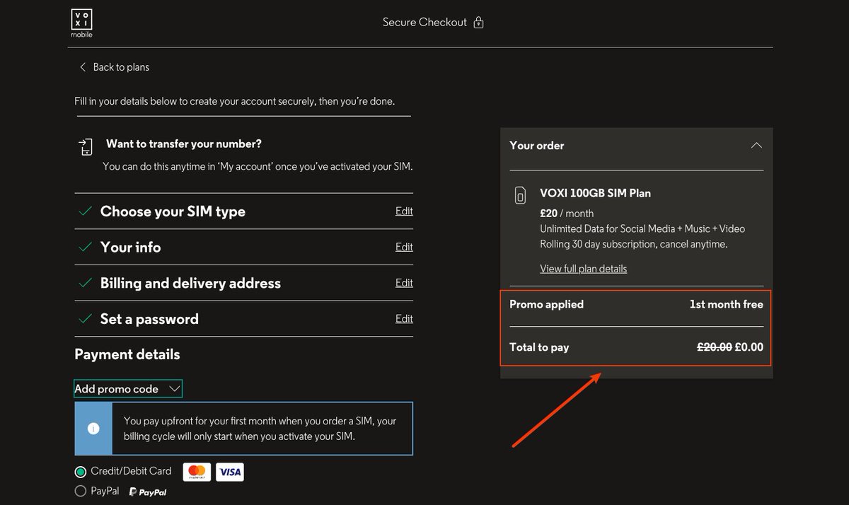This screenshot has width=849, height=505.
Task: Open View full plan details link
Action: 583,269
